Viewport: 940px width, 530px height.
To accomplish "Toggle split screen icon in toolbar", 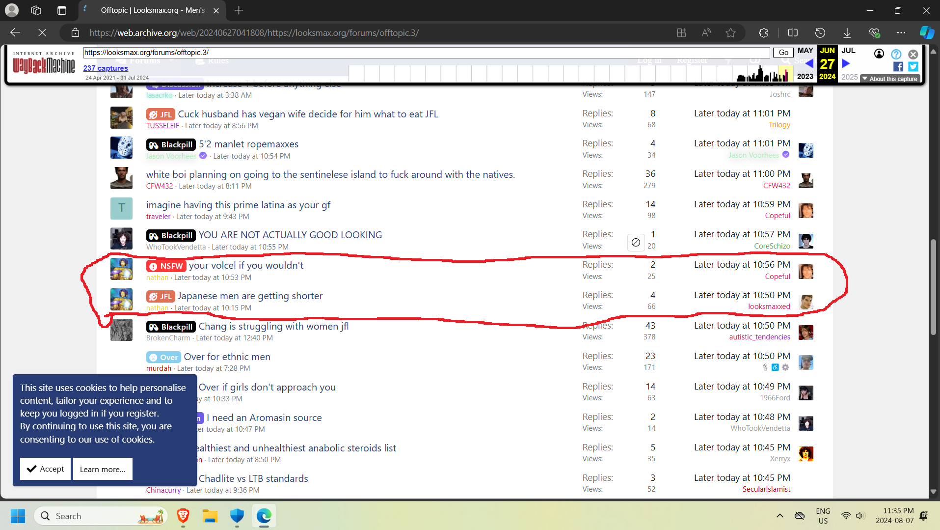I will 793,33.
